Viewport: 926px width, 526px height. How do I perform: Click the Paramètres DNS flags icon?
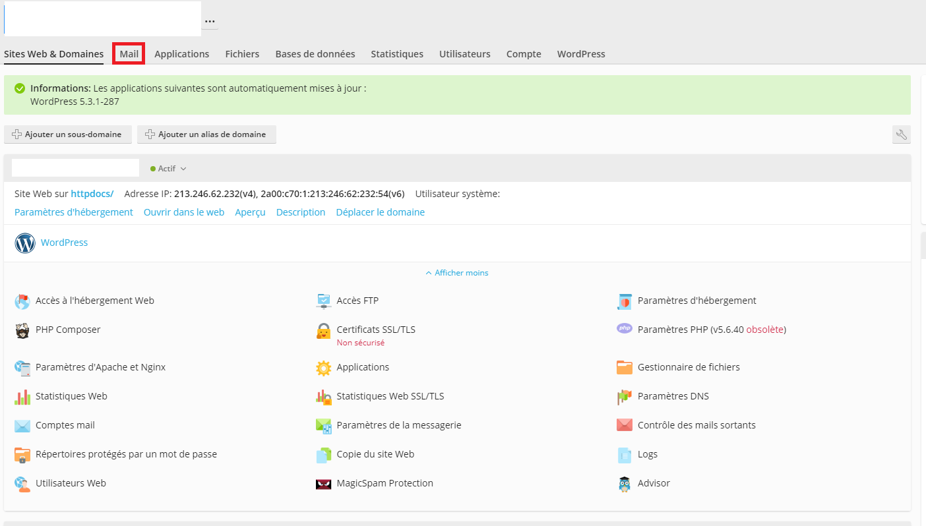625,397
